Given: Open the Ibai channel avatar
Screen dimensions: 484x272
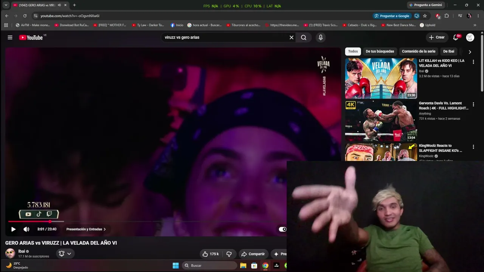Looking at the screenshot, I should pyautogui.click(x=10, y=253).
